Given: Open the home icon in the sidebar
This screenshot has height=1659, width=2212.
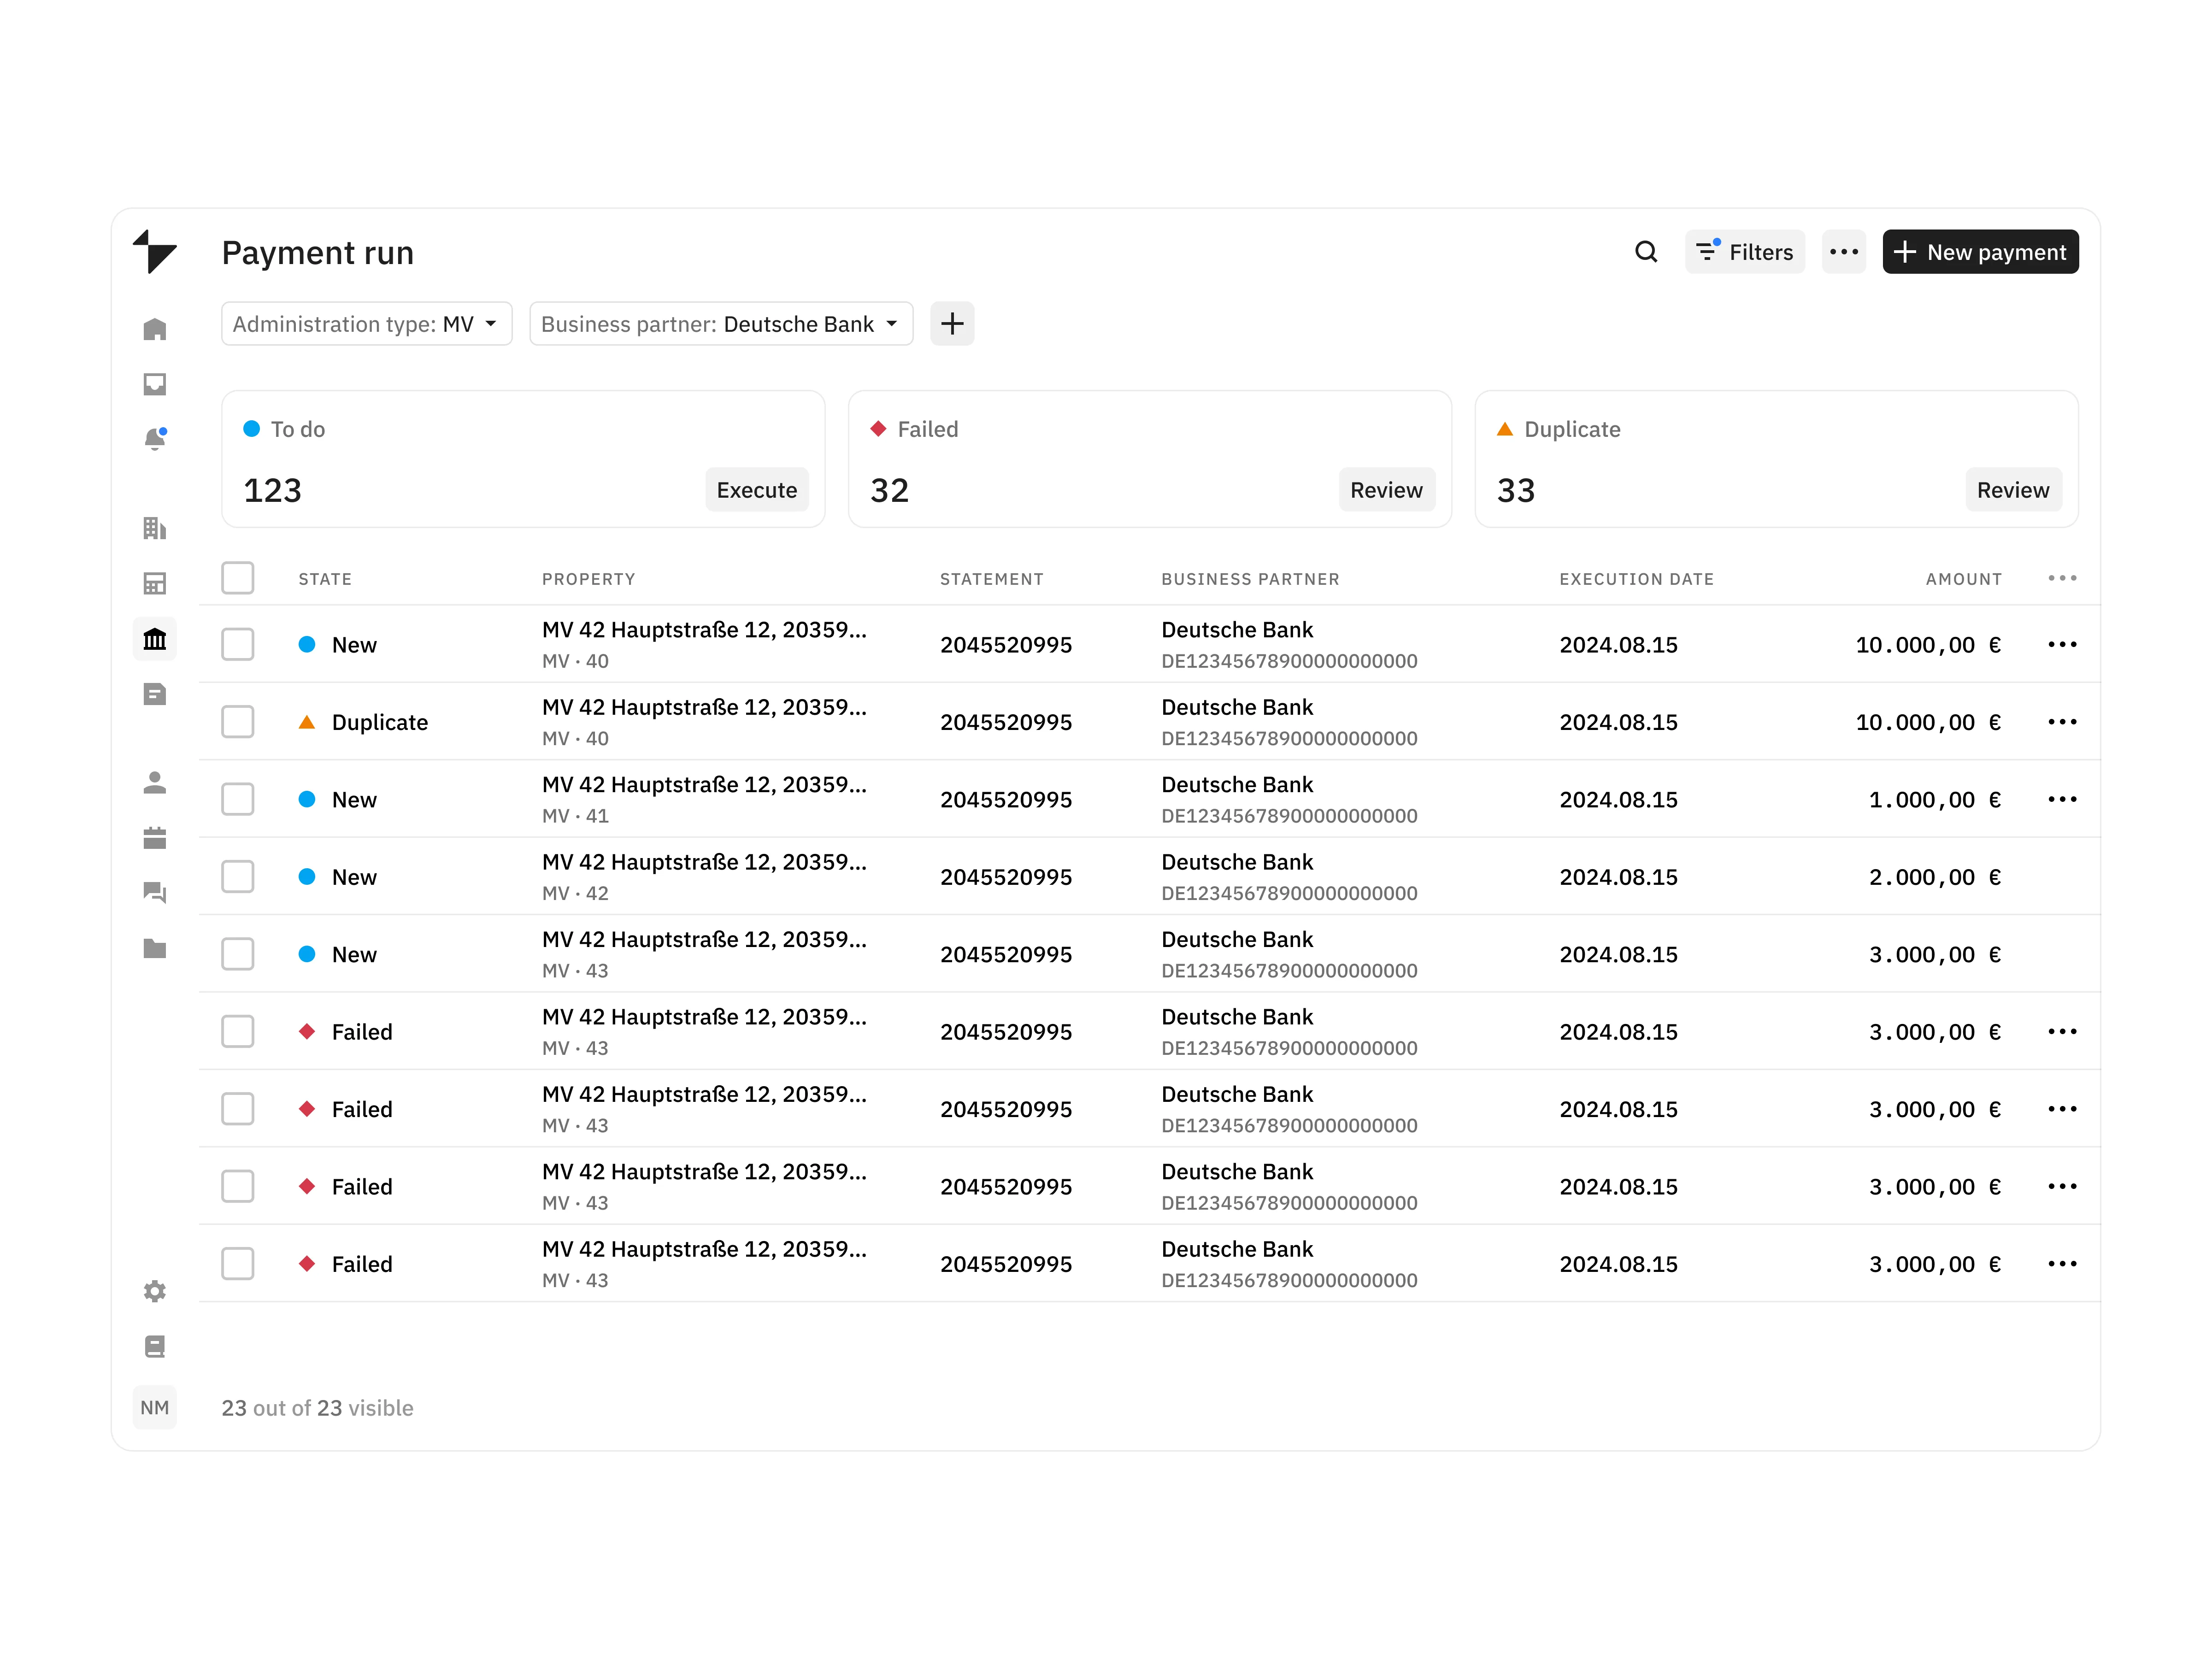Looking at the screenshot, I should pos(155,329).
